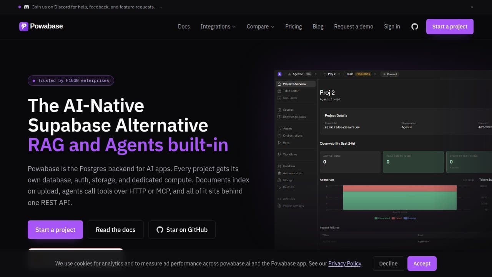Open the Privacy Policy link in the cookie notice
Image resolution: width=492 pixels, height=277 pixels.
345,264
